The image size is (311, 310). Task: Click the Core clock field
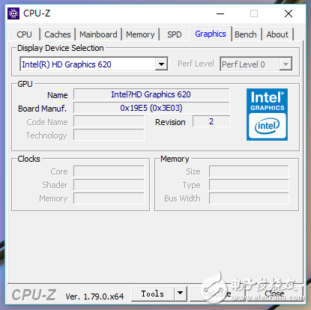click(x=109, y=171)
